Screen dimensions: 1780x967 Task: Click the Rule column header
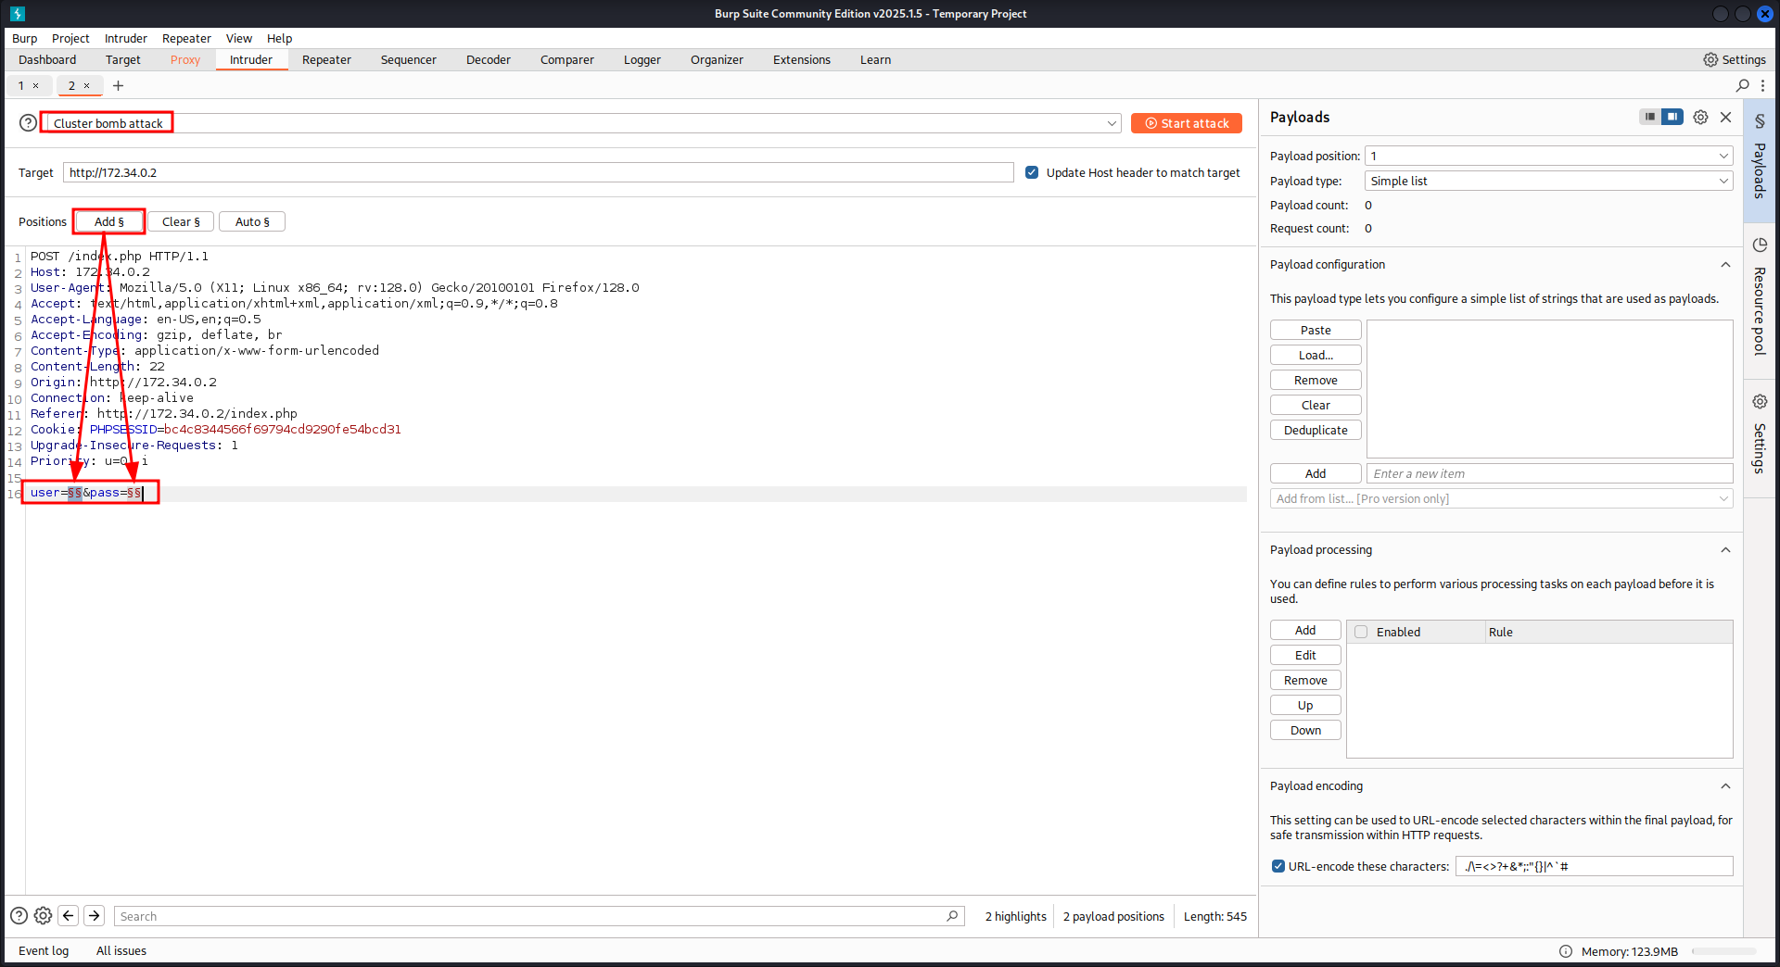coord(1608,632)
